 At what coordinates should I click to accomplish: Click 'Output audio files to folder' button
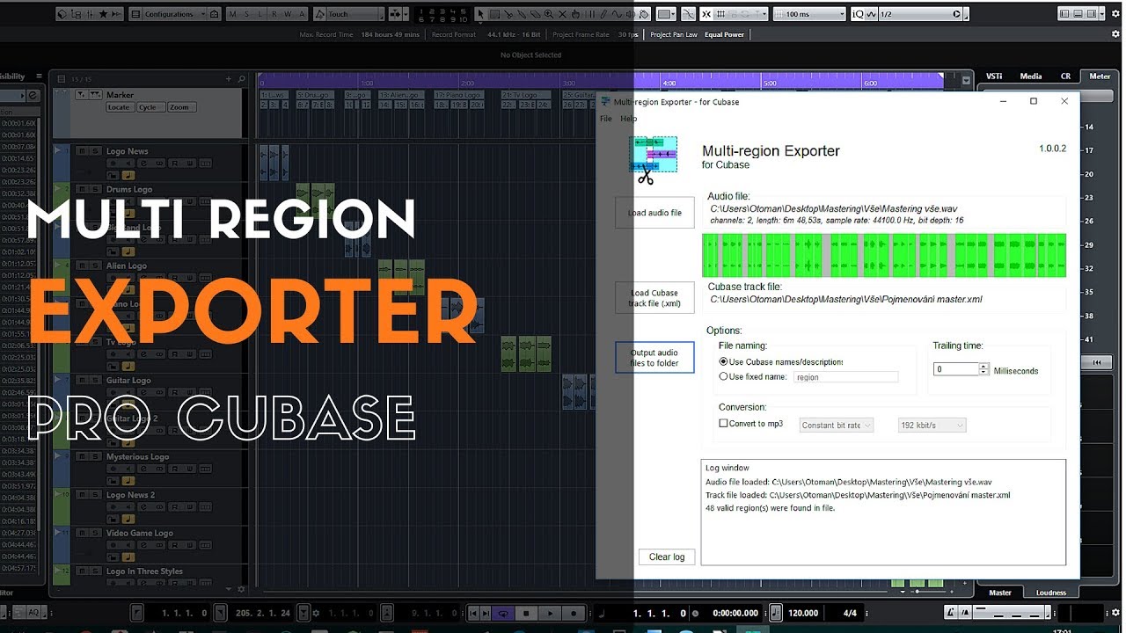click(654, 358)
